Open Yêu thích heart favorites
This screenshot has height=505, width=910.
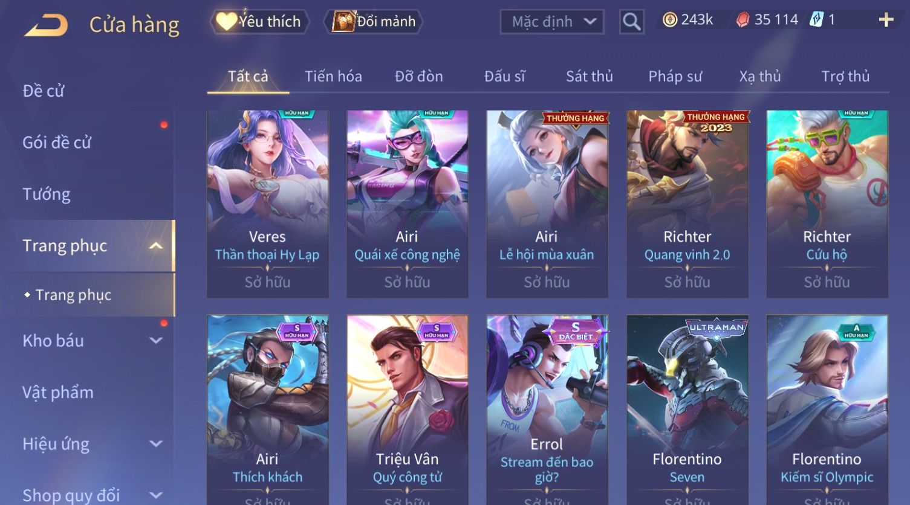pos(259,22)
